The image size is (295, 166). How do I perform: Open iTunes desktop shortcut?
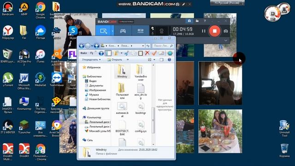tap(40, 56)
